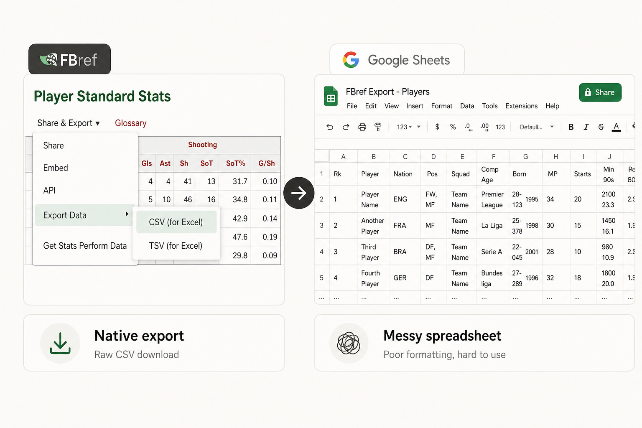642x428 pixels.
Task: Apply currency format with dollar icon
Action: [x=437, y=127]
